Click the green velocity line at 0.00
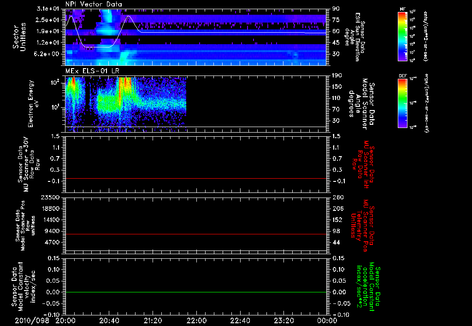Image resolution: width=472 pixels, height=326 pixels. click(196, 292)
